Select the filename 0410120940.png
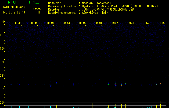This screenshot has width=169, height=108. click(x=14, y=7)
